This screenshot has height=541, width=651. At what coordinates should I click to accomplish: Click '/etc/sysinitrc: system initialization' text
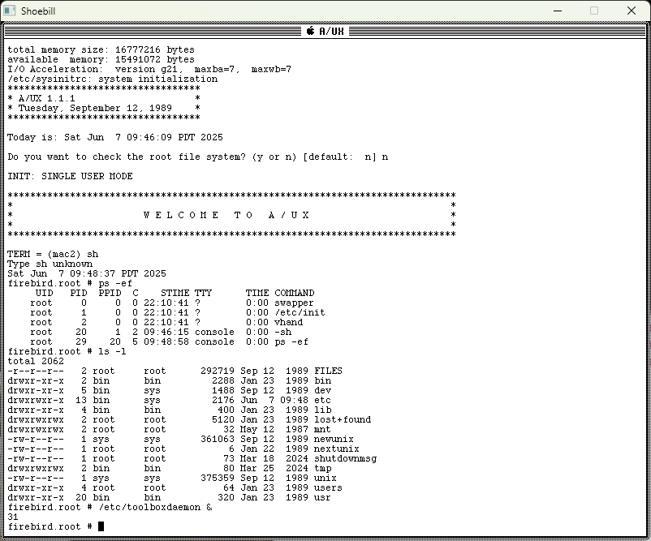tap(113, 79)
